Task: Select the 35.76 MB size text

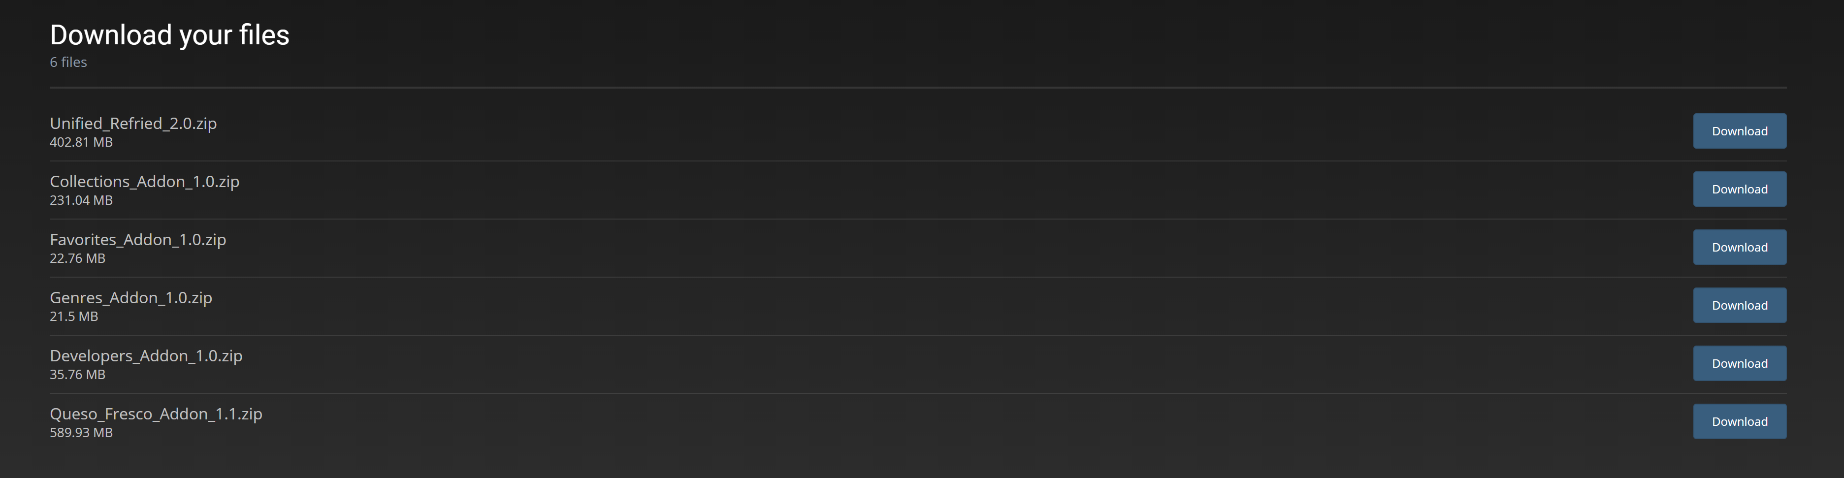Action: point(77,374)
